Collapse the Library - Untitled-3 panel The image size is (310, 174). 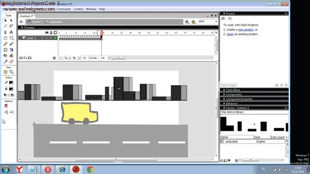coord(224,108)
